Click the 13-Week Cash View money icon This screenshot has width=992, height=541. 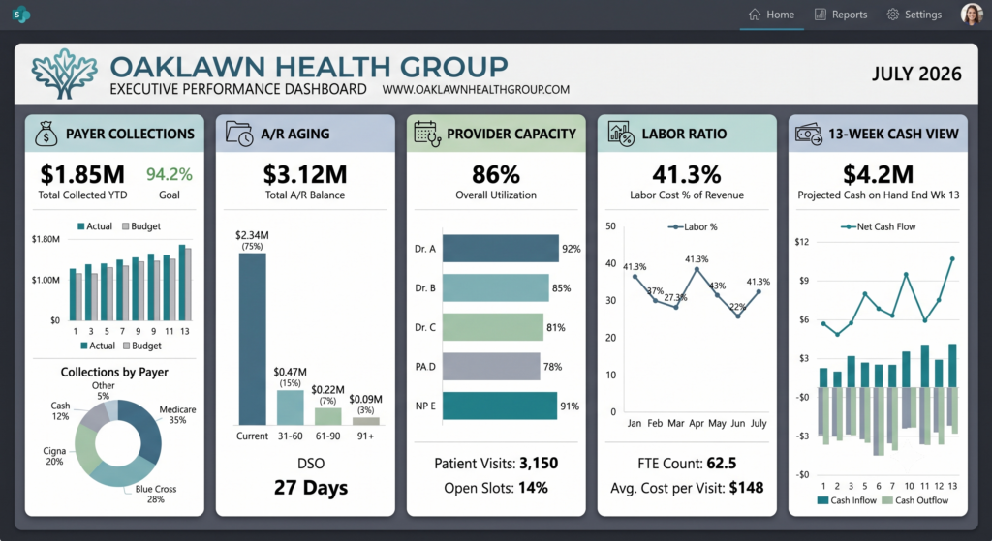click(x=809, y=134)
